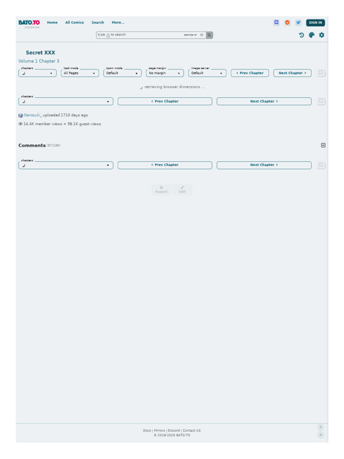Open the Secret XXX title link
Image resolution: width=344 pixels, height=459 pixels.
tap(40, 53)
